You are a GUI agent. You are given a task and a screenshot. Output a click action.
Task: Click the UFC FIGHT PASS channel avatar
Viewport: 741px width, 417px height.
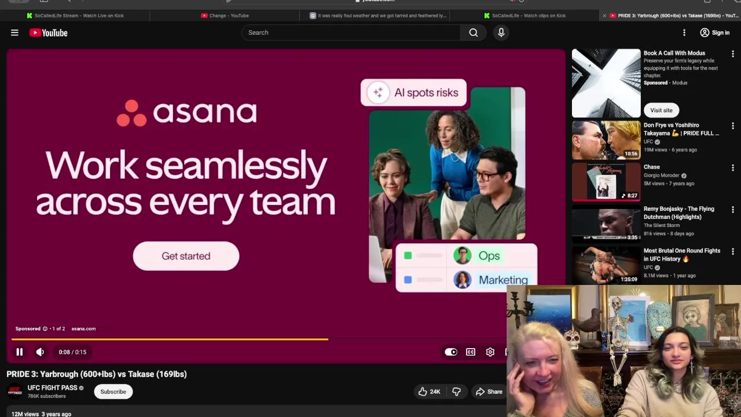coord(15,392)
